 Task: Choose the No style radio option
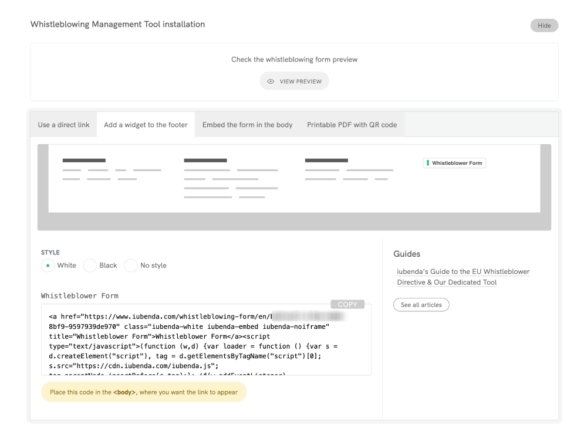coord(131,266)
